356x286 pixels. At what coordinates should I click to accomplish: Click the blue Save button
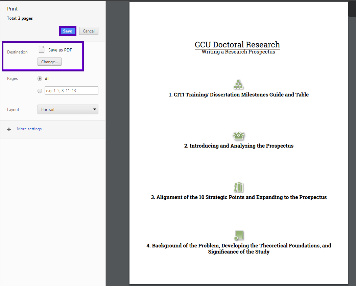(x=68, y=31)
